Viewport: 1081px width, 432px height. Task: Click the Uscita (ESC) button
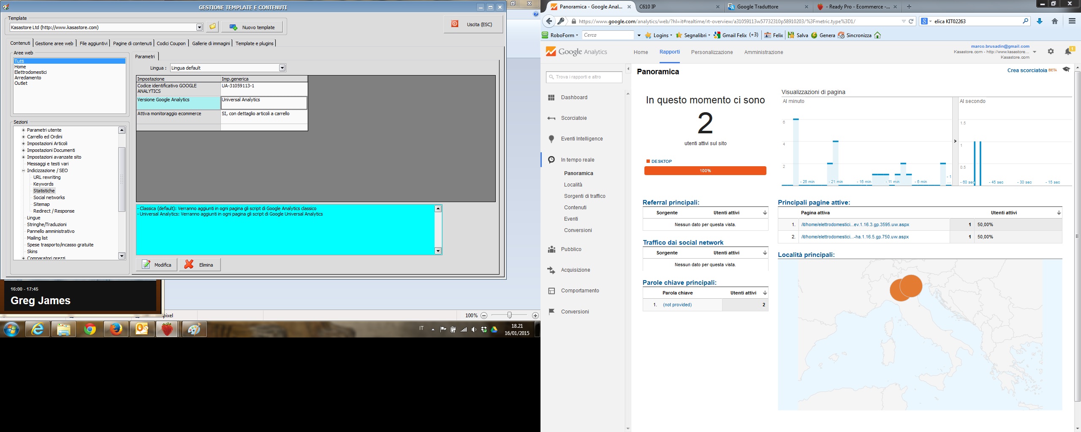point(473,24)
